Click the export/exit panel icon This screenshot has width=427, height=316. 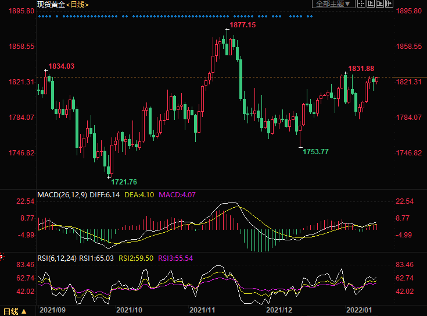click(389, 4)
